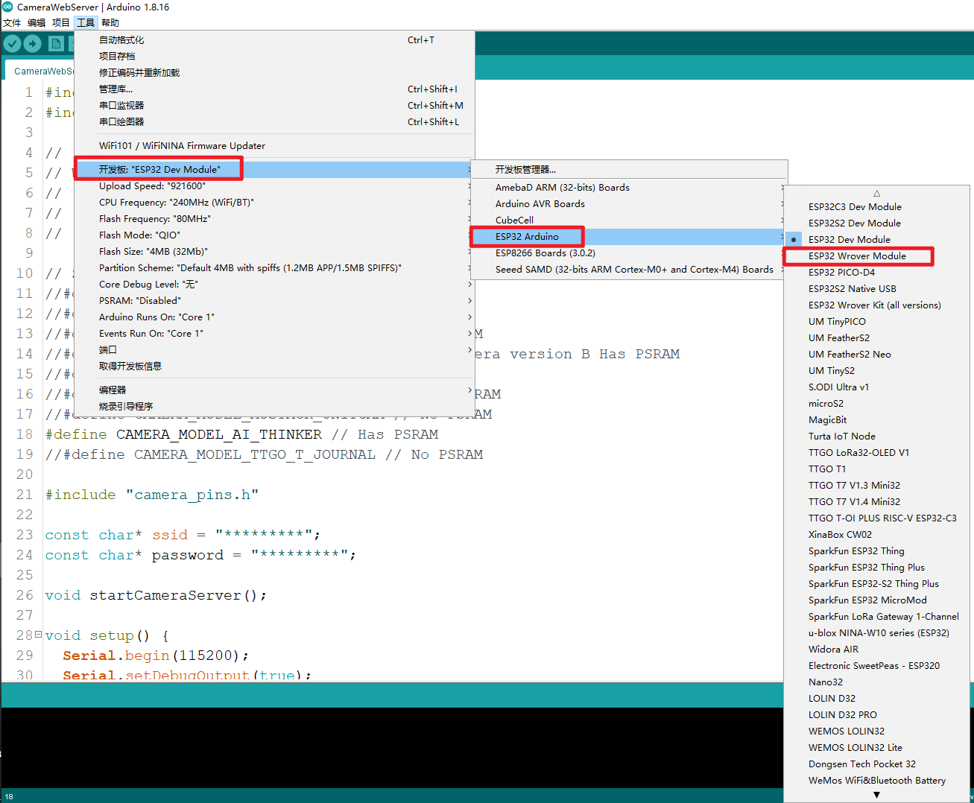Pick M5Stack-like MagicBit board entry
This screenshot has width=974, height=803.
click(x=876, y=420)
